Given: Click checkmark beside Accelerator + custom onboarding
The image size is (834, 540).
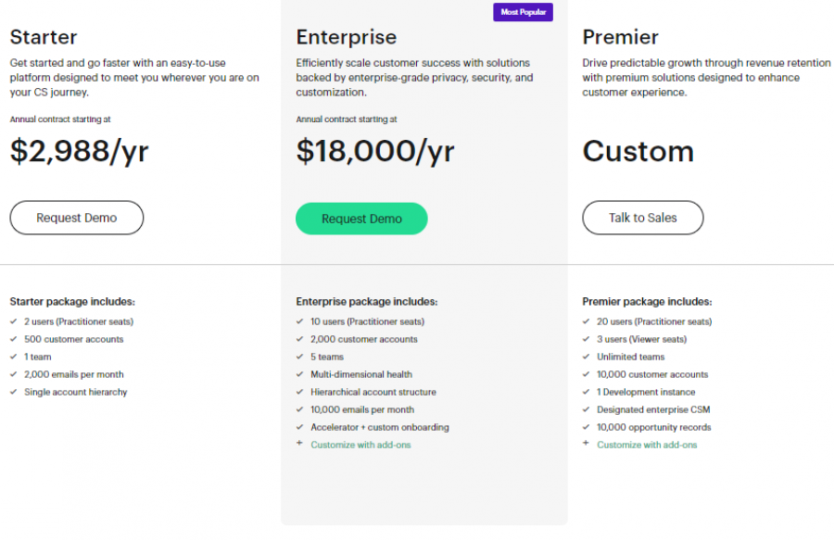Looking at the screenshot, I should coord(300,427).
